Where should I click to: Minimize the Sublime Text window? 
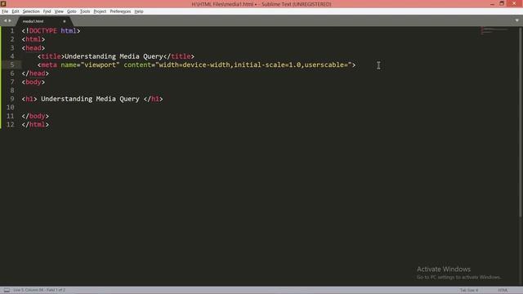pos(492,3)
